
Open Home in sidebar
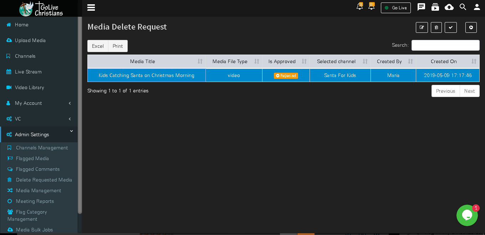tap(39, 25)
